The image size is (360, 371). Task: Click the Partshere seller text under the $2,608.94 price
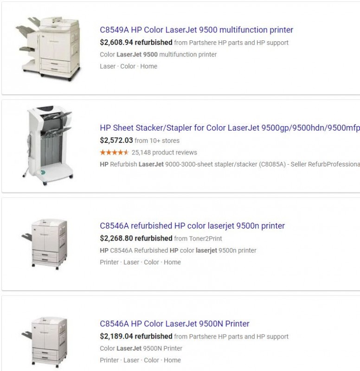[231, 43]
